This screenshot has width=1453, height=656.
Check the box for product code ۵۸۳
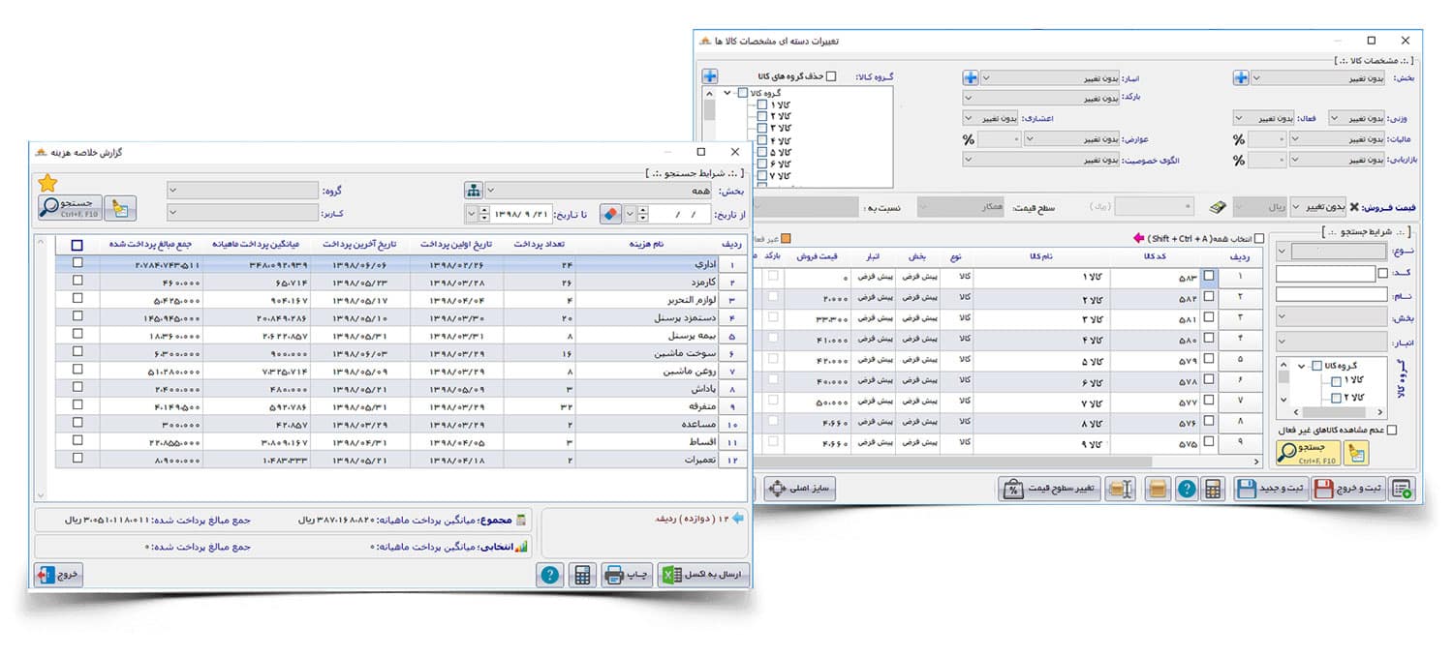pyautogui.click(x=1208, y=276)
